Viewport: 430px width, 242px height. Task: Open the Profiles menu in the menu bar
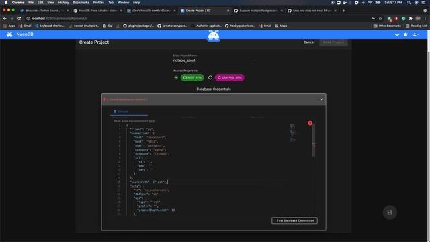click(x=99, y=3)
